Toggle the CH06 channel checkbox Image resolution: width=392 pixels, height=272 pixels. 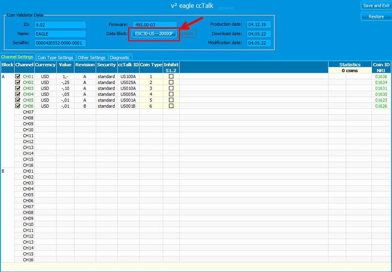[18, 106]
